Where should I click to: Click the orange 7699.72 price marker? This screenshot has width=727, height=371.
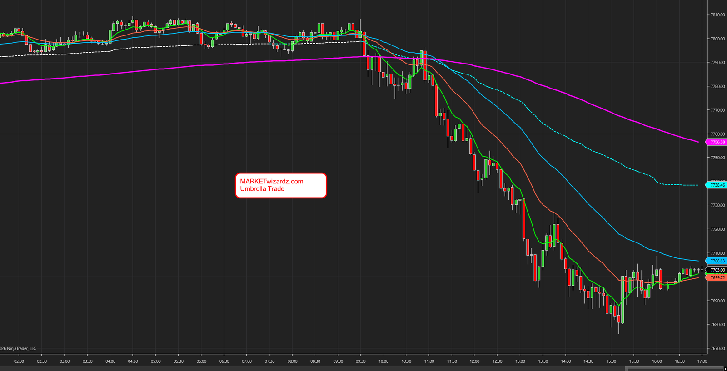click(x=717, y=277)
